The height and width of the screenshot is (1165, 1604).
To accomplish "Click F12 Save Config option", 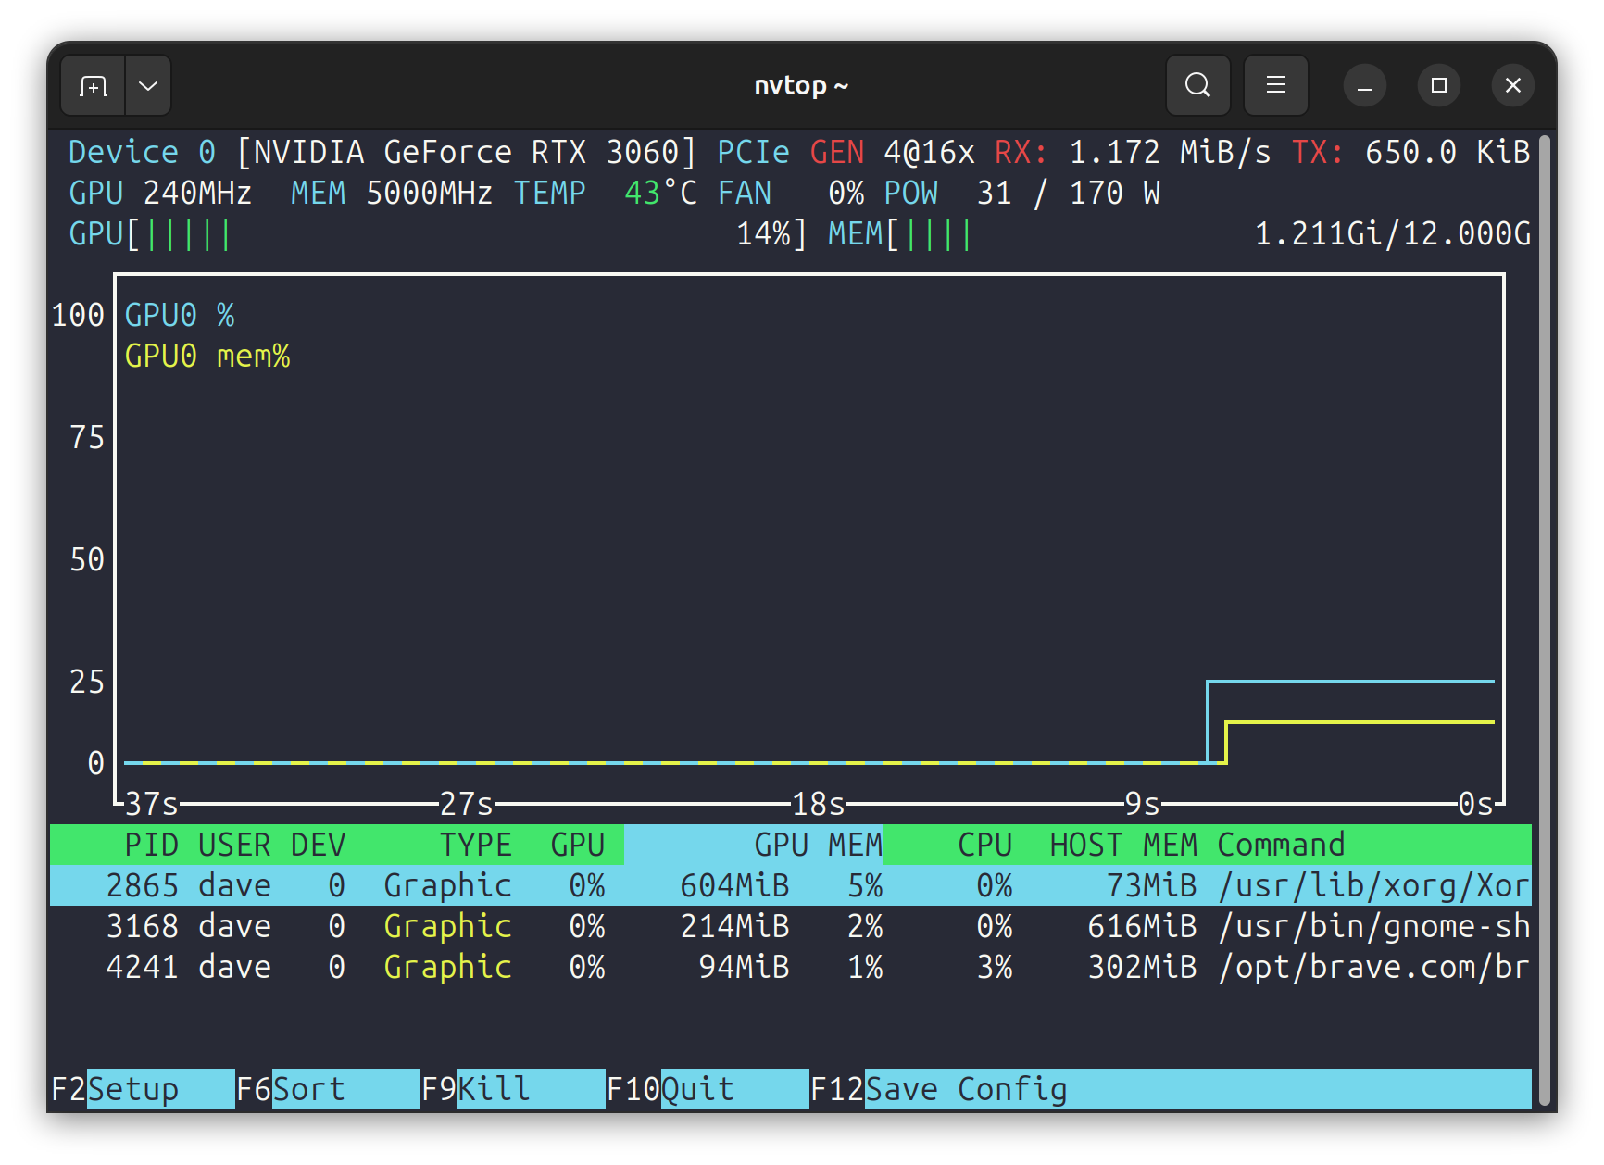I will [1171, 1089].
